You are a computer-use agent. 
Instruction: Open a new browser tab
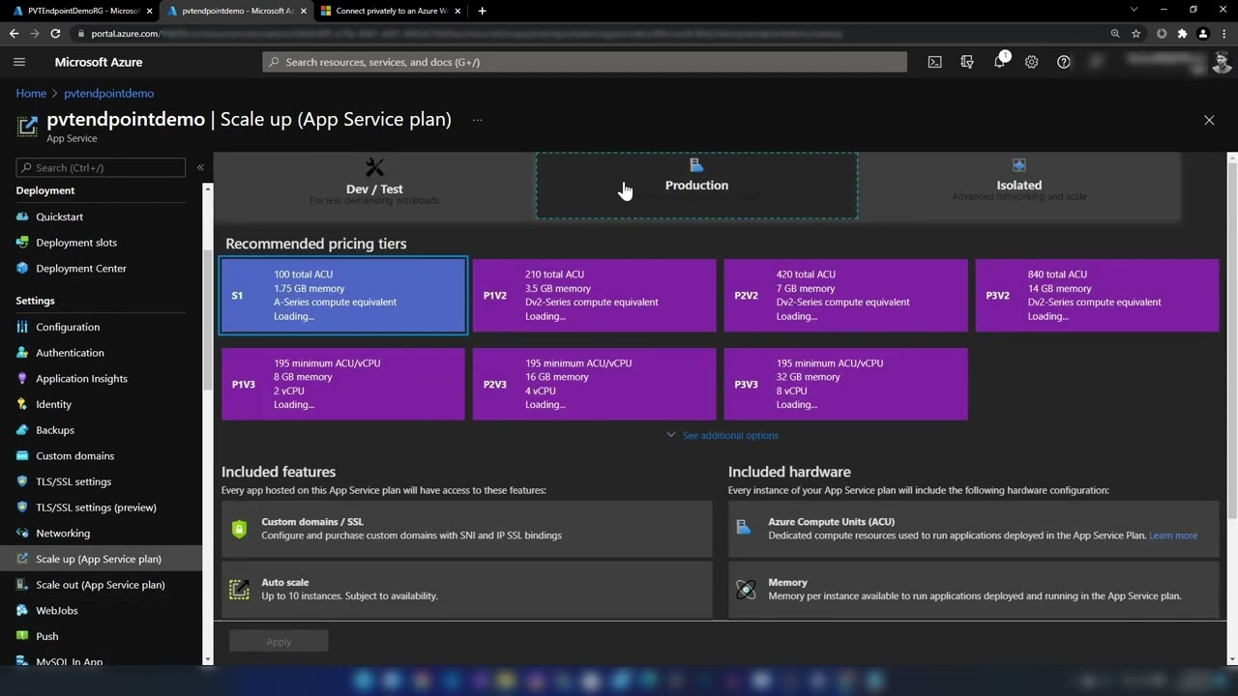pos(482,11)
